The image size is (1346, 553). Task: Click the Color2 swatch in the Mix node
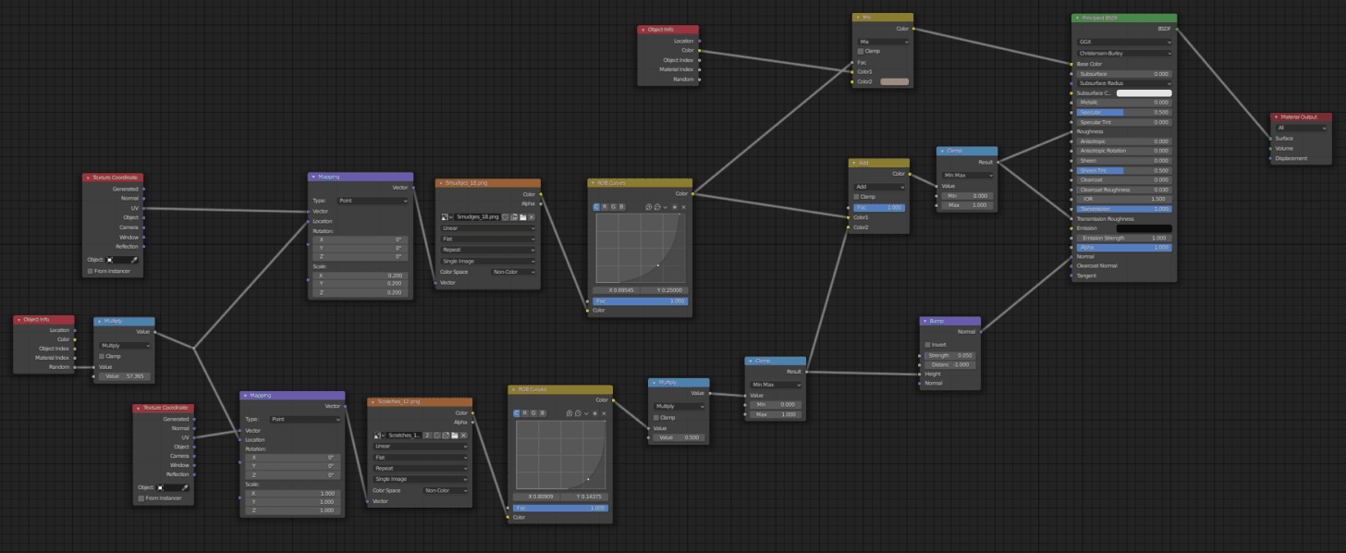894,81
